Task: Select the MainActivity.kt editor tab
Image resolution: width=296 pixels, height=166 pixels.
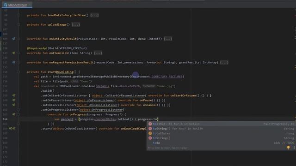Action: [x=17, y=5]
